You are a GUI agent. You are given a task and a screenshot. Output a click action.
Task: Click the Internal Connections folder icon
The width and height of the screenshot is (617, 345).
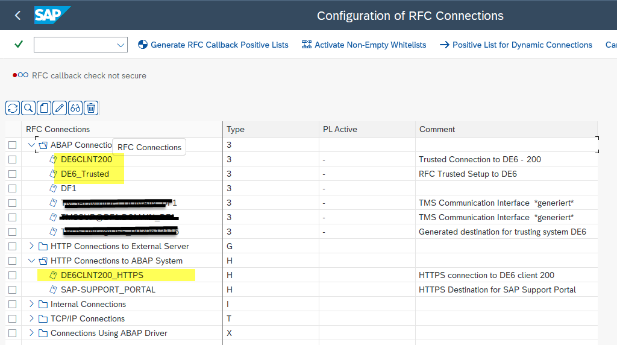pyautogui.click(x=43, y=305)
